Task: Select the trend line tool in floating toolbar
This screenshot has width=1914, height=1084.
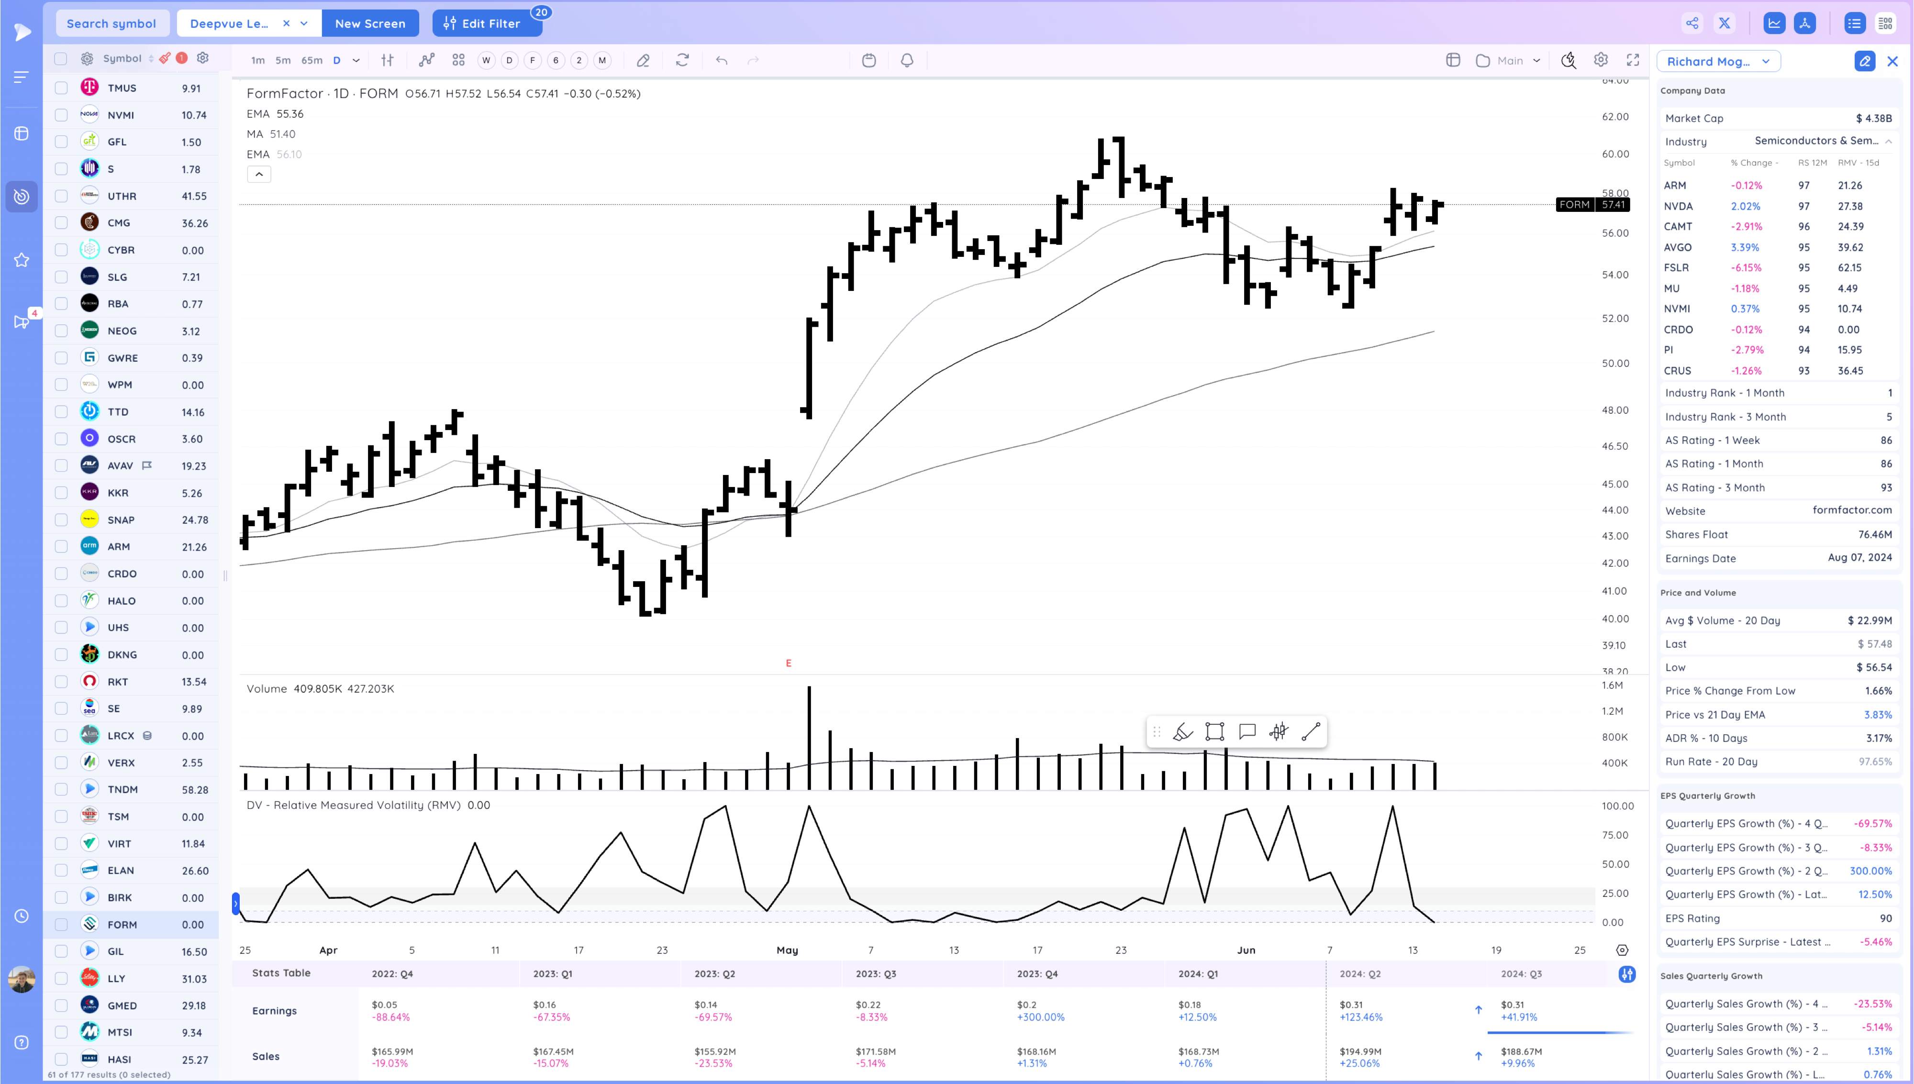Action: click(x=1311, y=732)
